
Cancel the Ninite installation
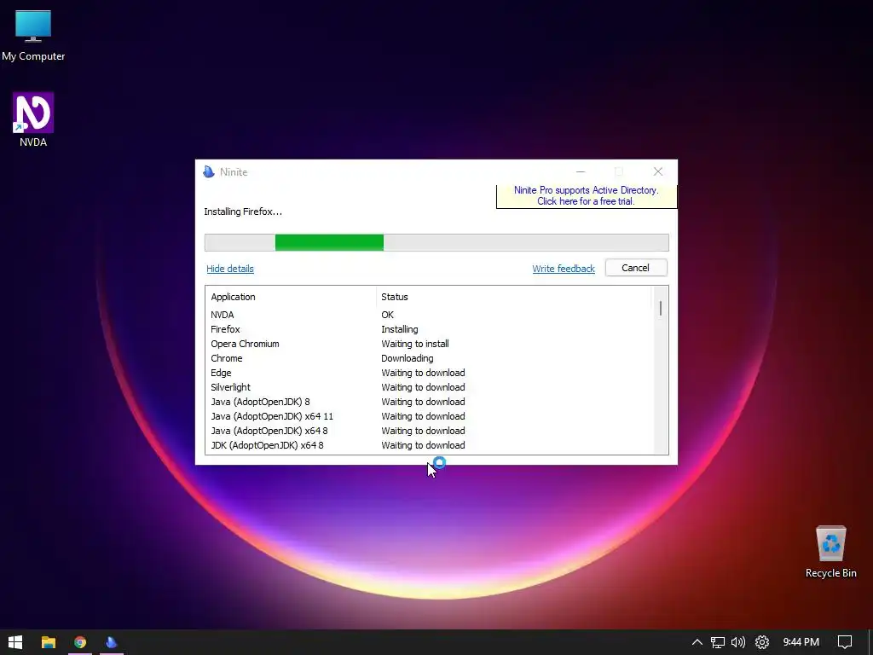pyautogui.click(x=636, y=268)
